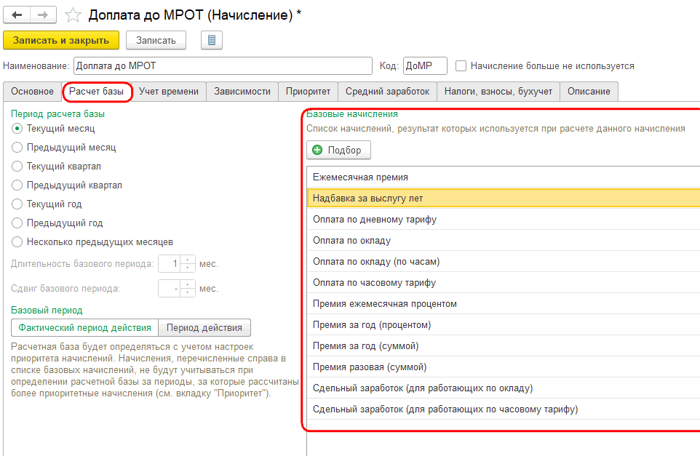This screenshot has width=700, height=456.
Task: Increase 'Длительность базового периода' value
Action: point(188,260)
